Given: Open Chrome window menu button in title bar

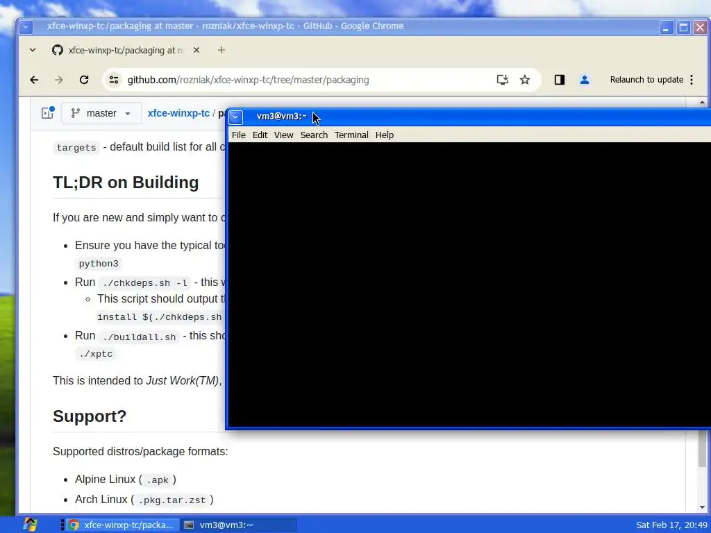Looking at the screenshot, I should tap(26, 27).
